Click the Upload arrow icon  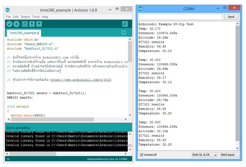(16, 24)
